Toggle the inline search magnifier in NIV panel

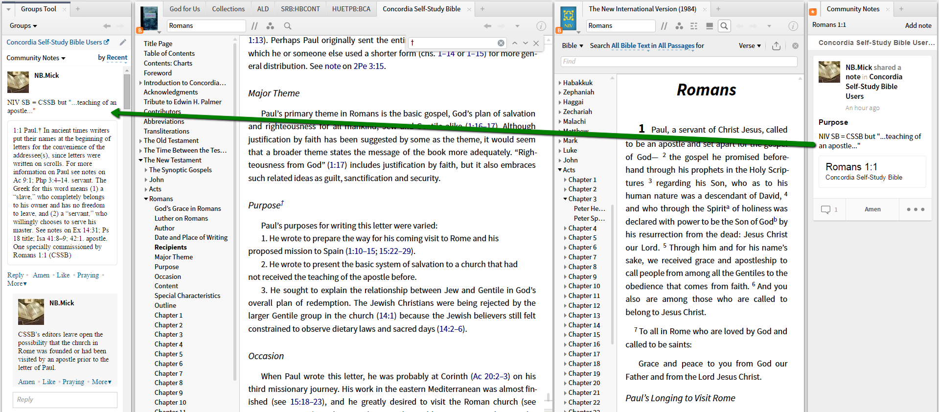(725, 26)
